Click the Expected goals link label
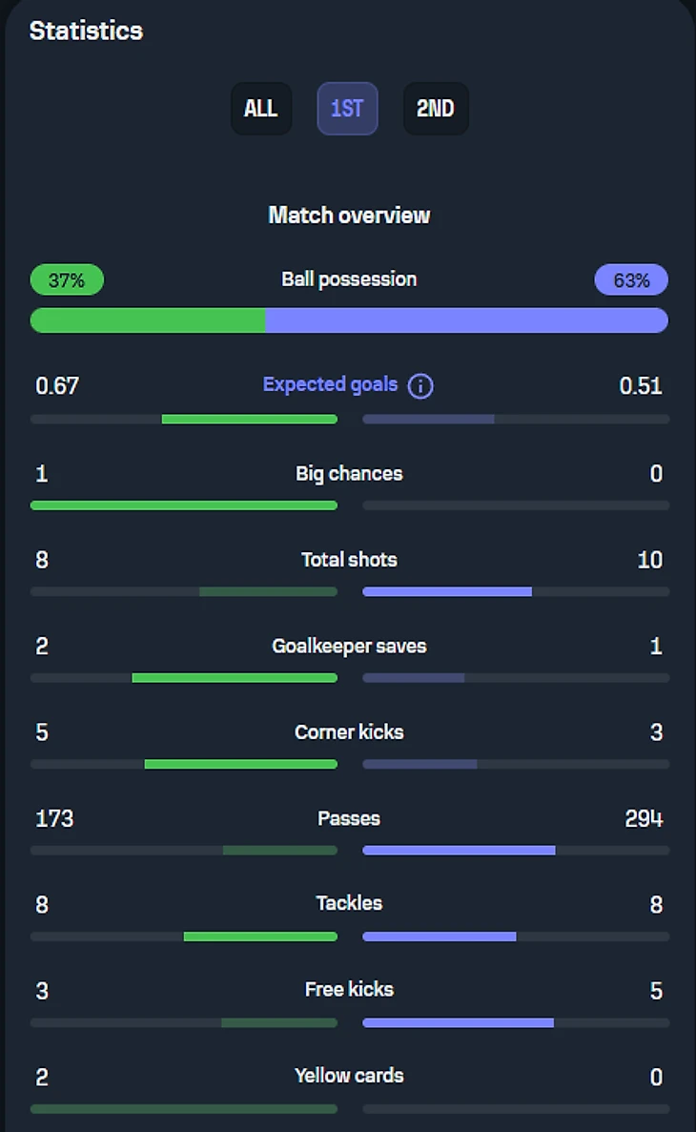The height and width of the screenshot is (1132, 696). 330,384
